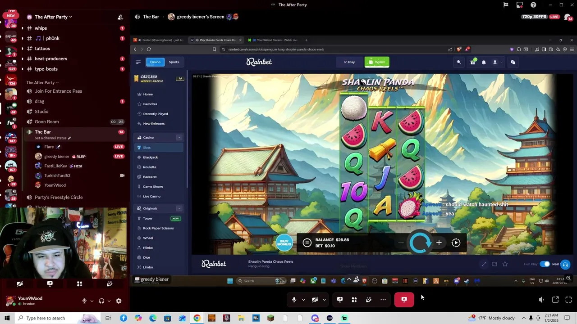577x324 pixels.
Task: Click share screen icon under webcam preview
Action: click(x=50, y=284)
